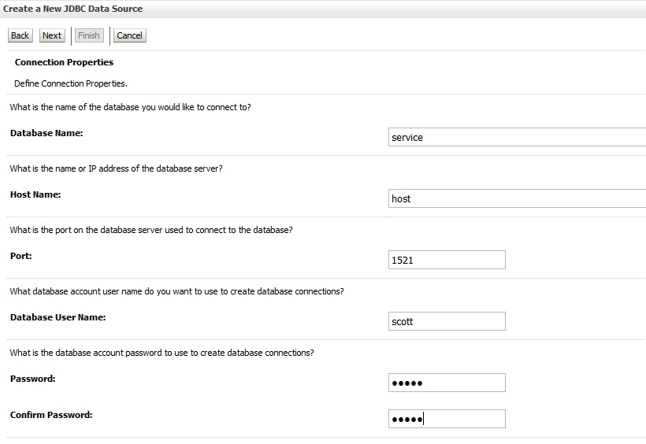Screen dimensions: 646x444
Task: Click the 'Database User Name:' label
Action: click(58, 317)
